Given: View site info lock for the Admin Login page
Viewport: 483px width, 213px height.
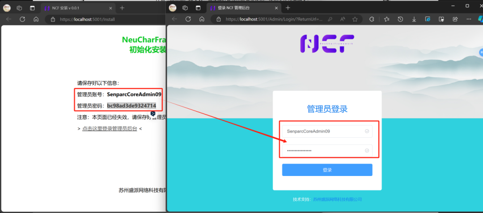Looking at the screenshot, I should click(219, 19).
